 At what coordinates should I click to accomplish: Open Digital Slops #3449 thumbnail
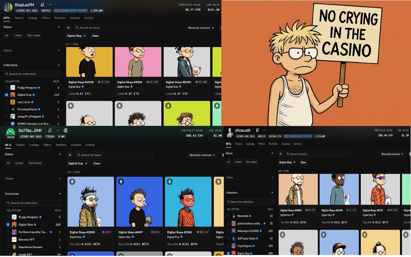coord(339,189)
